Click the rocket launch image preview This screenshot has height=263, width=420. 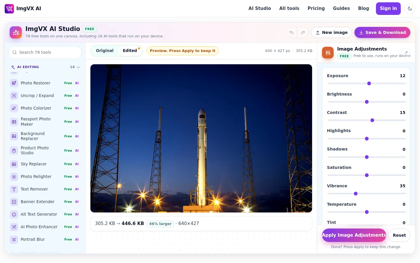pyautogui.click(x=201, y=138)
